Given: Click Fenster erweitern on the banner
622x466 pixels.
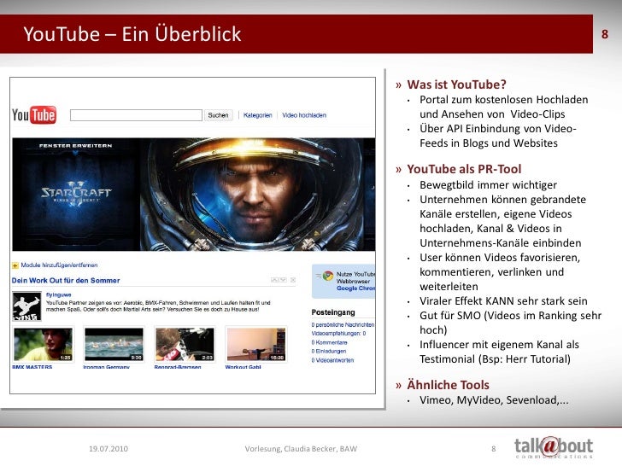Looking at the screenshot, I should tap(75, 146).
